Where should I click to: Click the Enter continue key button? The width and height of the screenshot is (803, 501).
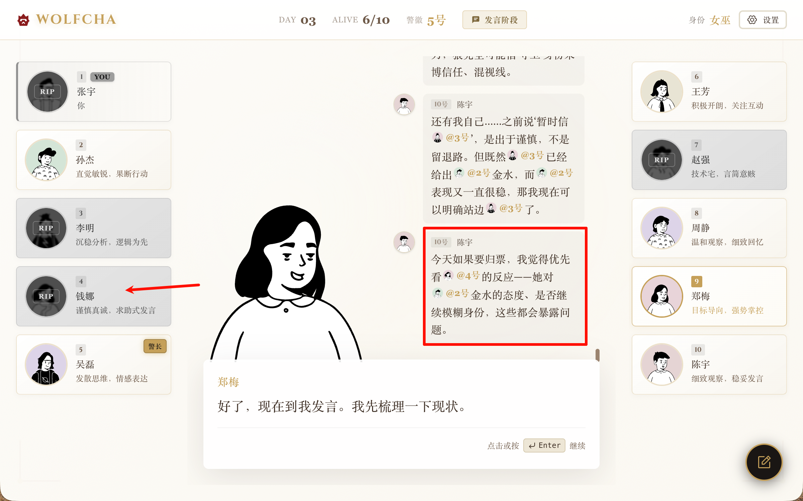click(x=544, y=445)
